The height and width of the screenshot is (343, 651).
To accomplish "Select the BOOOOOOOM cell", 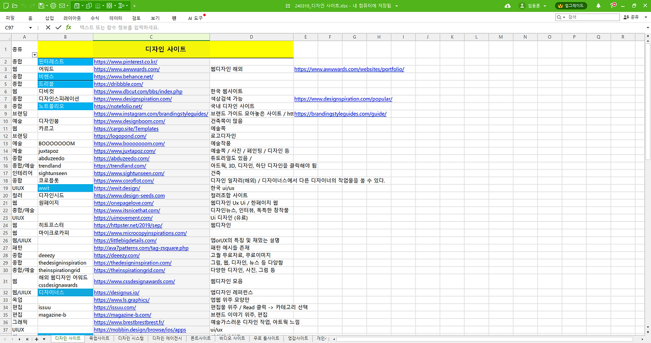I will [65, 143].
